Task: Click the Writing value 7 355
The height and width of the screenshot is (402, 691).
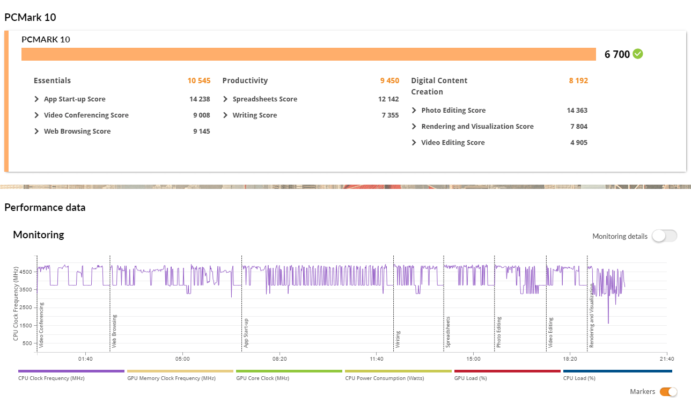Action: pos(390,115)
